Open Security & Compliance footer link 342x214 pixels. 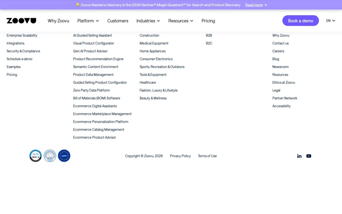[23, 51]
